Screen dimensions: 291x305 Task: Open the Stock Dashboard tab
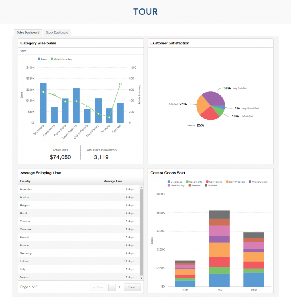(57, 32)
